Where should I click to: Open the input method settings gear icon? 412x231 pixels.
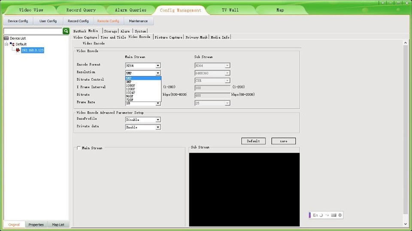[x=340, y=215]
